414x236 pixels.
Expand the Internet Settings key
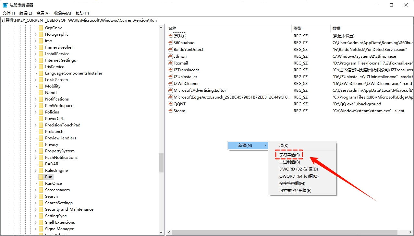coord(36,60)
